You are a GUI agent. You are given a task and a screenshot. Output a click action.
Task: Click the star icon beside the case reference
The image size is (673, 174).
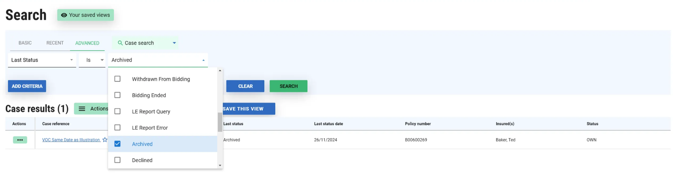pyautogui.click(x=105, y=140)
